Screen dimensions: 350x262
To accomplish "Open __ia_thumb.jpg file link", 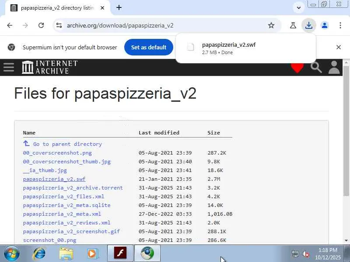I will click(45, 170).
